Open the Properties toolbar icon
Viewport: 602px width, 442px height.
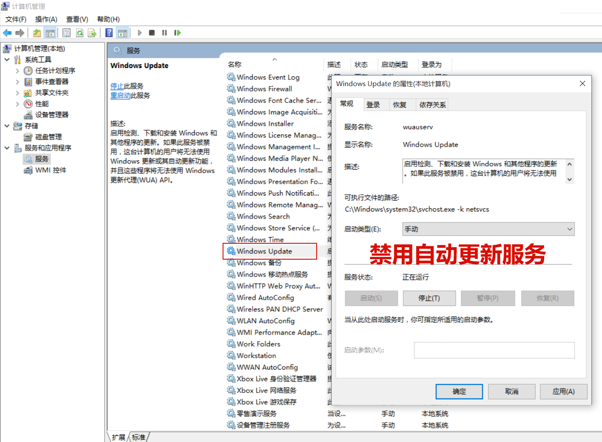tap(67, 33)
